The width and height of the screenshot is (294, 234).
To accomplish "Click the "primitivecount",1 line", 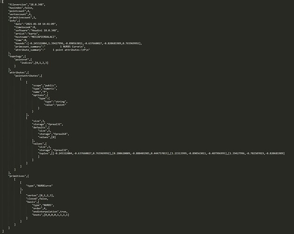I will pos(23,17).
